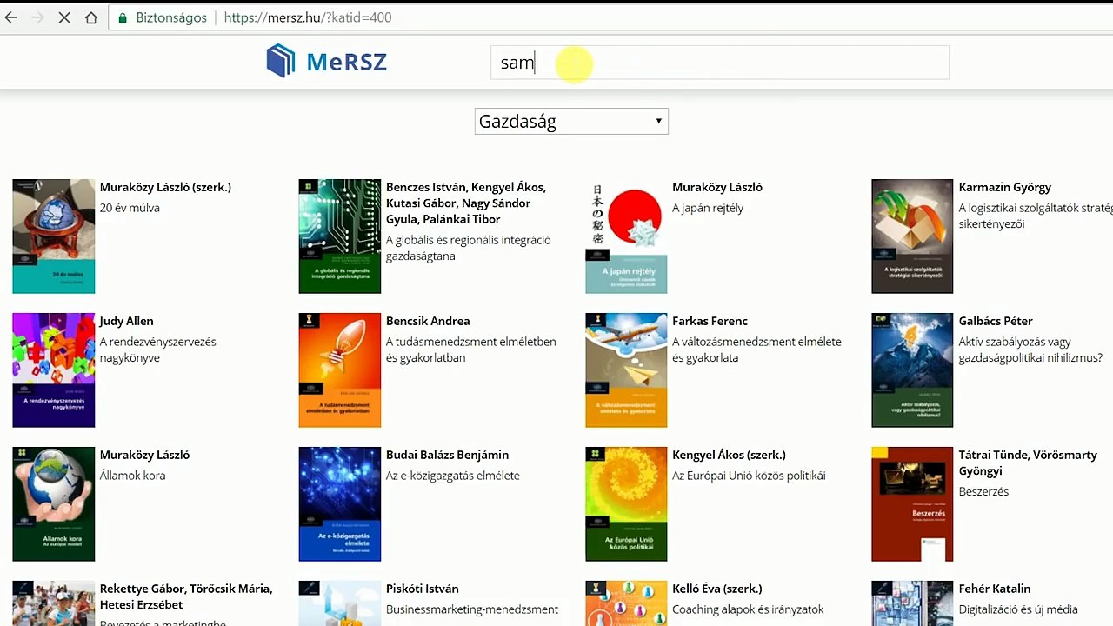Open cover of globális és regionális integráció book
Viewport: 1113px width, 626px height.
coord(339,236)
